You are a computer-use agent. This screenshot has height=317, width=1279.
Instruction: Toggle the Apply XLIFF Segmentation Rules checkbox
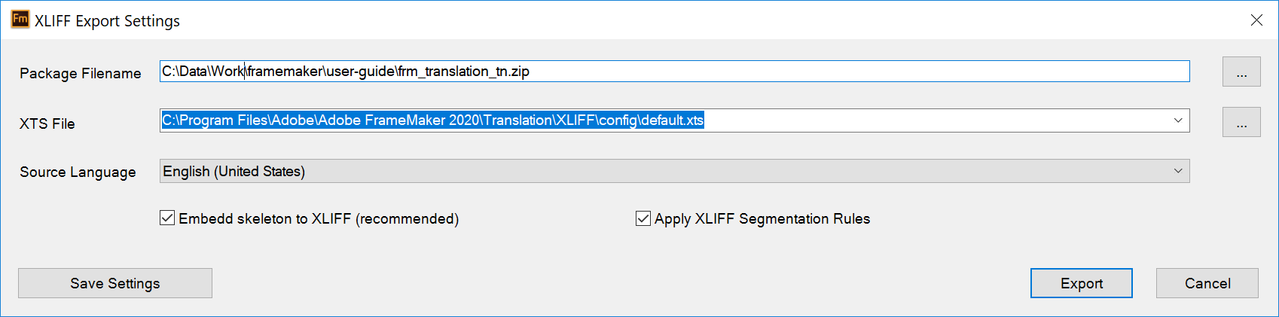[643, 218]
